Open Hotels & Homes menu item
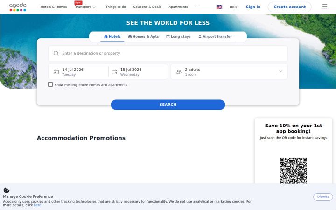The width and height of the screenshot is (336, 210). (x=54, y=7)
